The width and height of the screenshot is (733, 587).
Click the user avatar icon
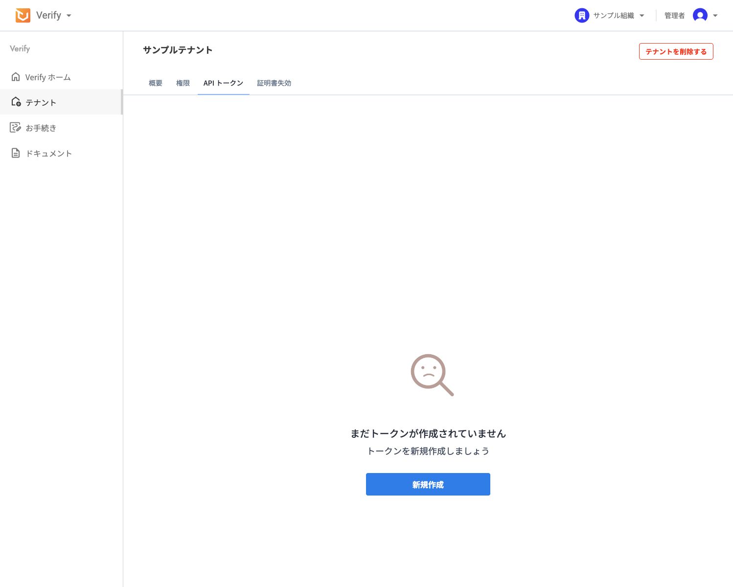[x=700, y=16]
